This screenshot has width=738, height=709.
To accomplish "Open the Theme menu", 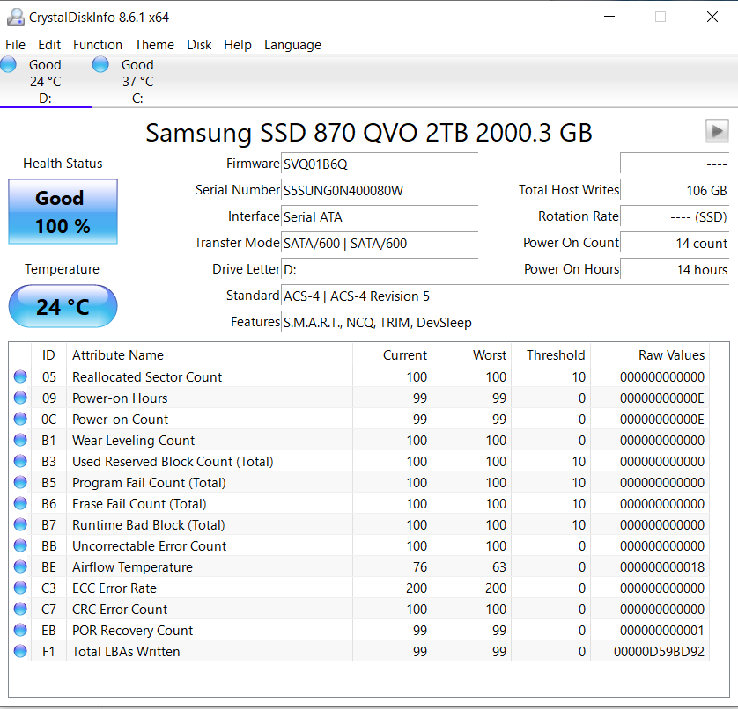I will (154, 45).
